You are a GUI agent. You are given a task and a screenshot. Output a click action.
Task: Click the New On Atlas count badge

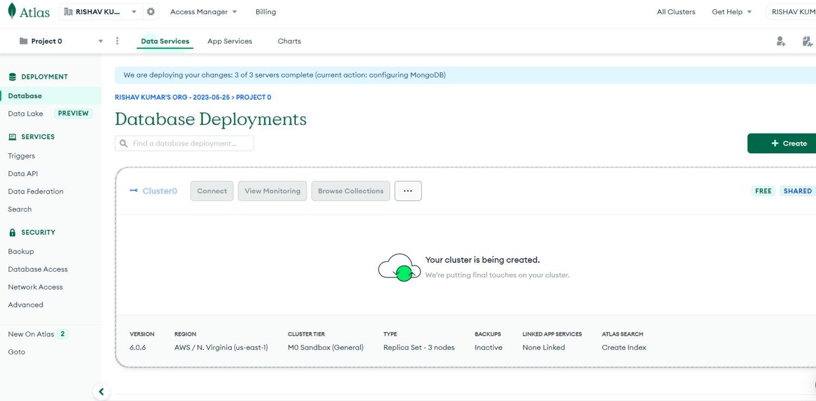coord(63,334)
